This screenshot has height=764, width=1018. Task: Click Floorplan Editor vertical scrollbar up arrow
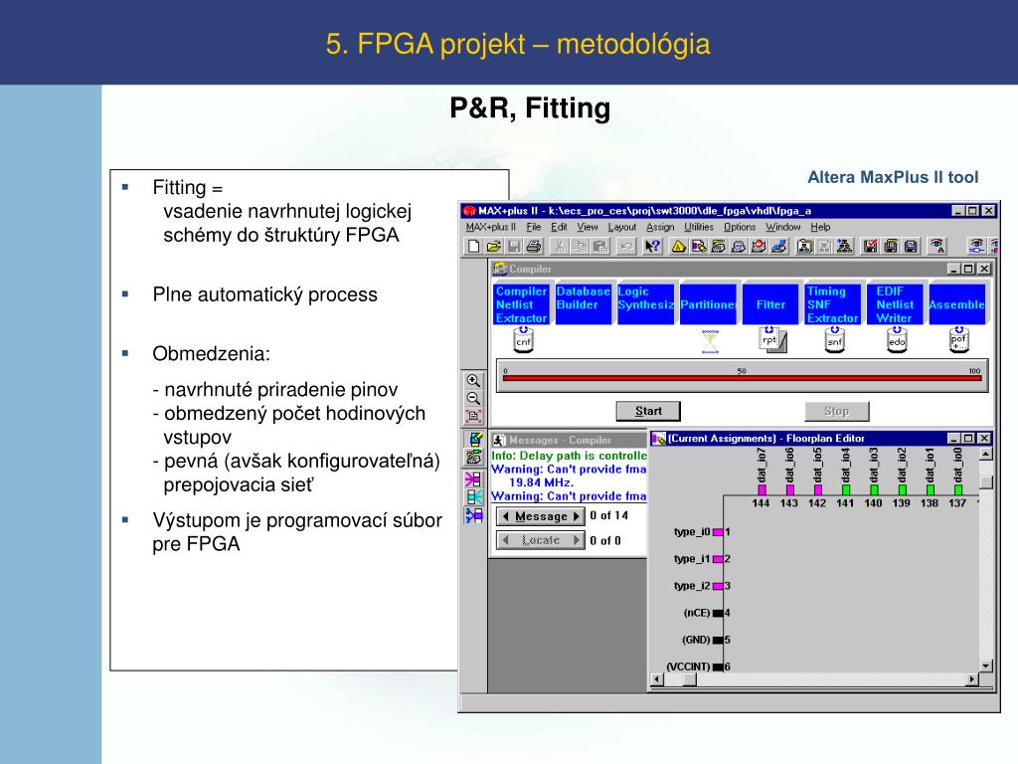986,454
